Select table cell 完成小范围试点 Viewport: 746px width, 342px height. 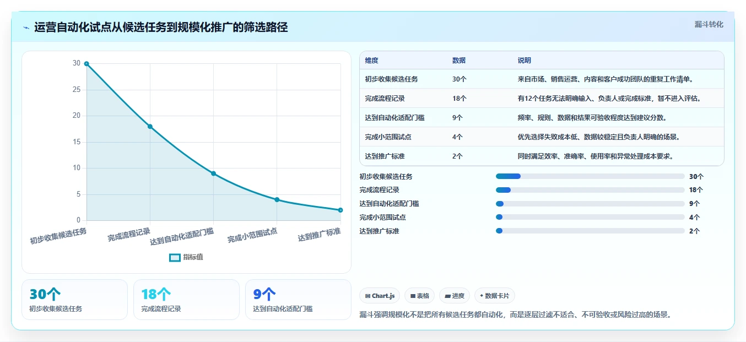coord(388,137)
